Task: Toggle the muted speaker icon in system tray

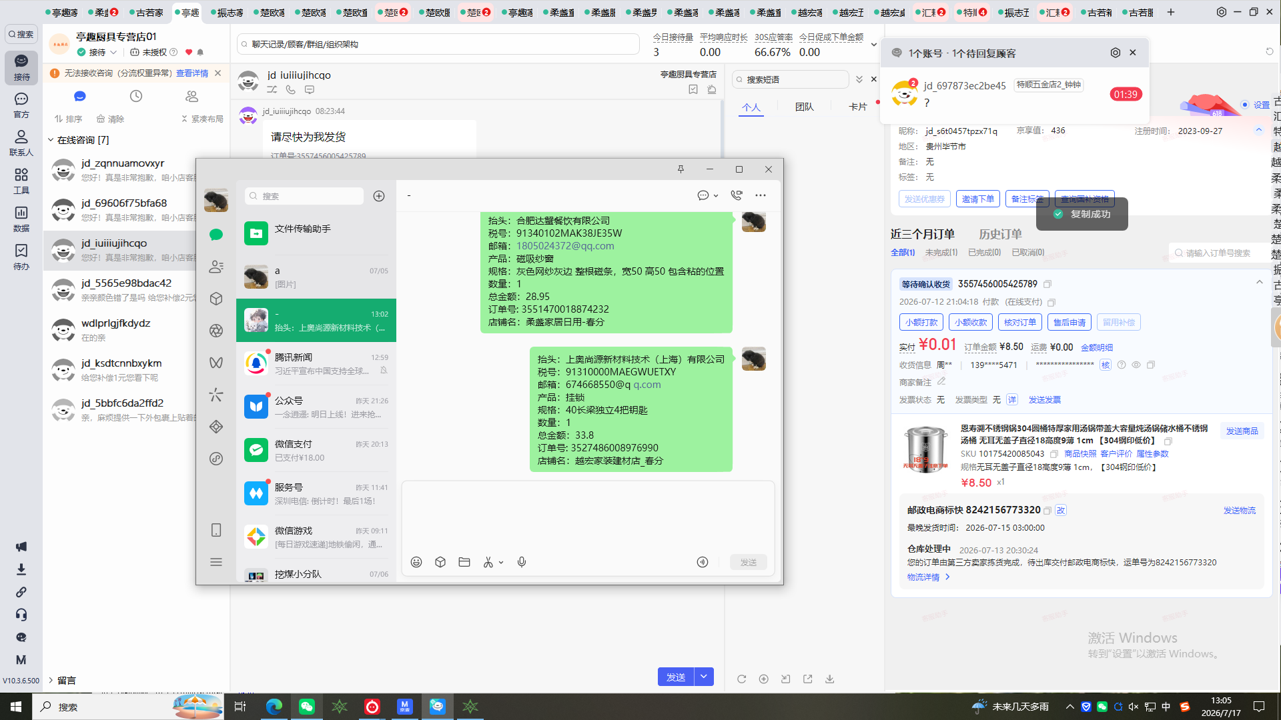Action: 1134,707
